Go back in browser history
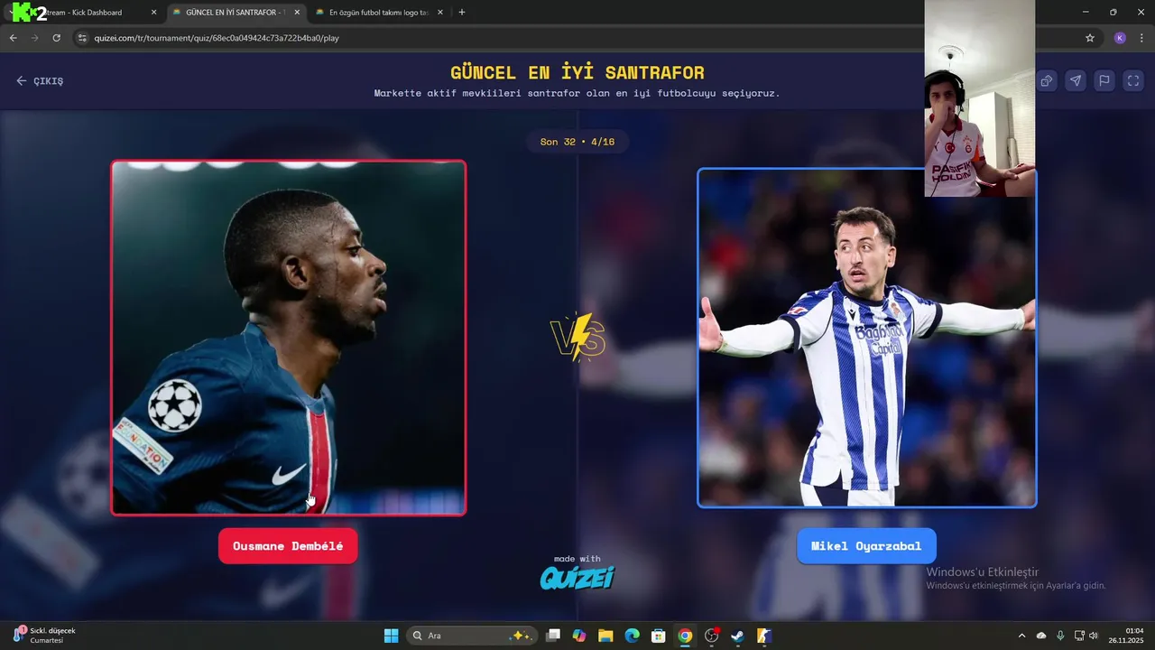The width and height of the screenshot is (1155, 650). tap(13, 38)
